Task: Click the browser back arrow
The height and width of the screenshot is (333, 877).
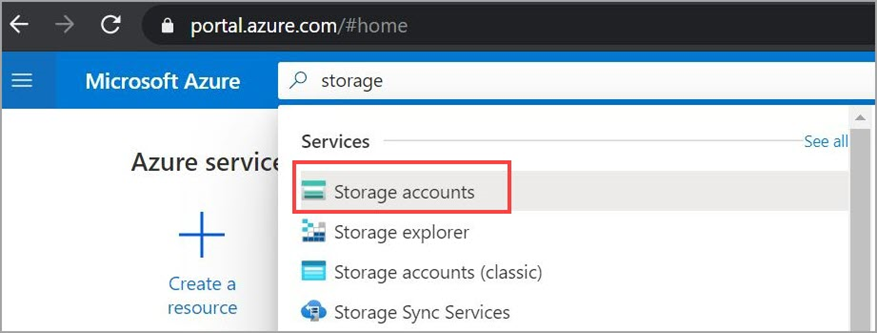Action: pyautogui.click(x=19, y=25)
